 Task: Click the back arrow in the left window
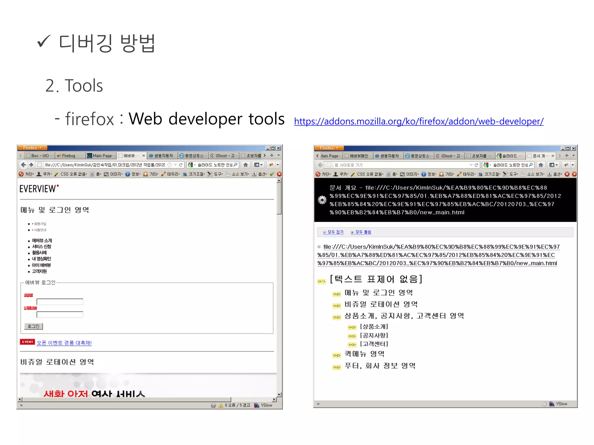click(x=23, y=165)
